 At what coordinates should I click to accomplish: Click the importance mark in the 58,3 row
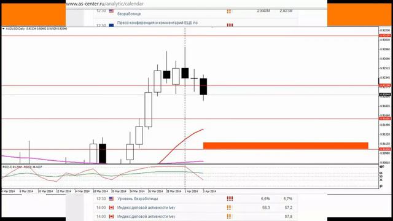click(x=229, y=207)
